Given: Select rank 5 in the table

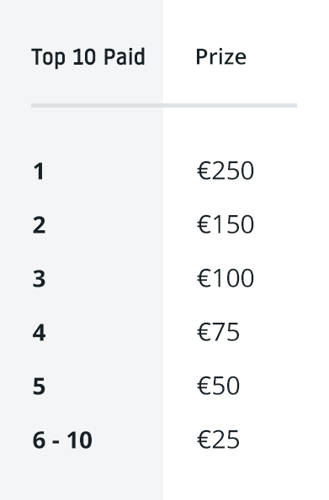Looking at the screenshot, I should click(x=39, y=387).
